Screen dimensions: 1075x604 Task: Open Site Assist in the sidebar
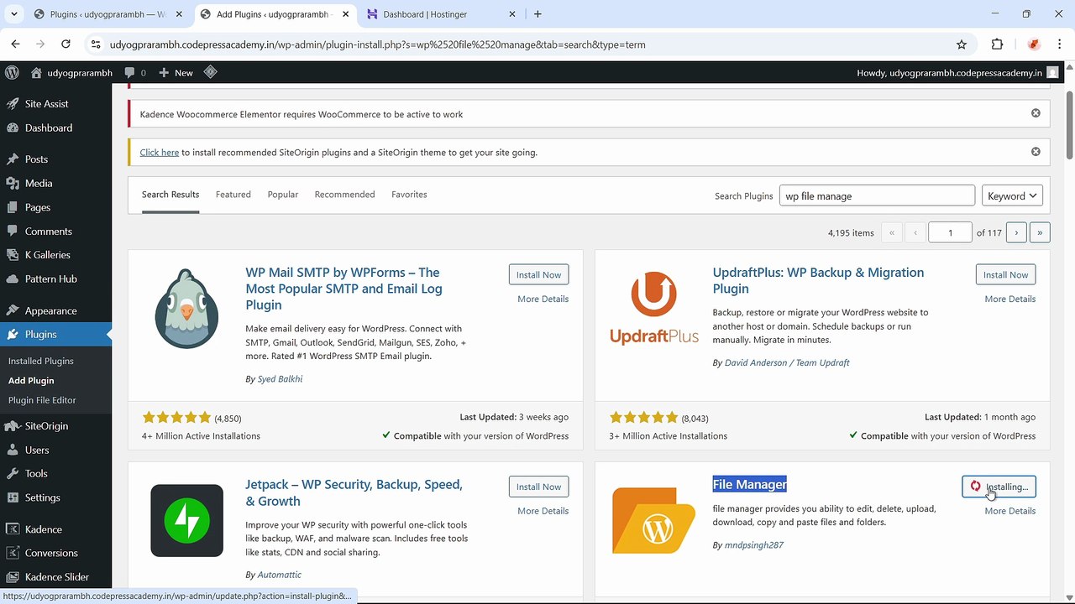47,104
